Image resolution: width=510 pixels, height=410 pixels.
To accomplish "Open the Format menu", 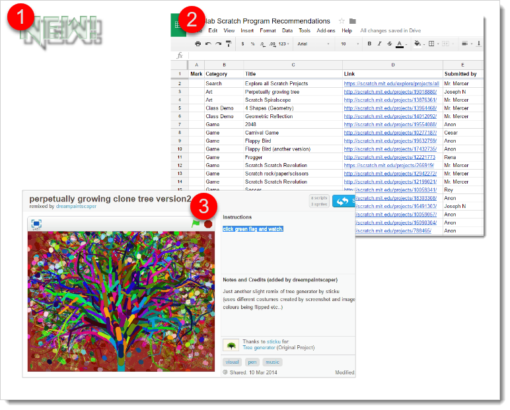I will pyautogui.click(x=268, y=30).
